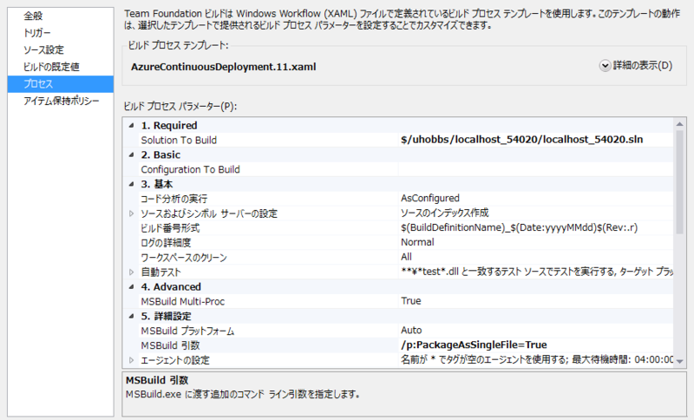Viewport: 694px width, 420px height.
Task: Click the MSBuild プラットフォーム label
Action: [x=187, y=331]
